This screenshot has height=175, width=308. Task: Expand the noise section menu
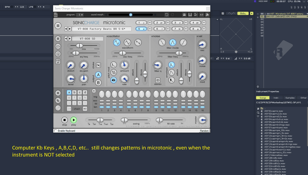click(x=156, y=36)
